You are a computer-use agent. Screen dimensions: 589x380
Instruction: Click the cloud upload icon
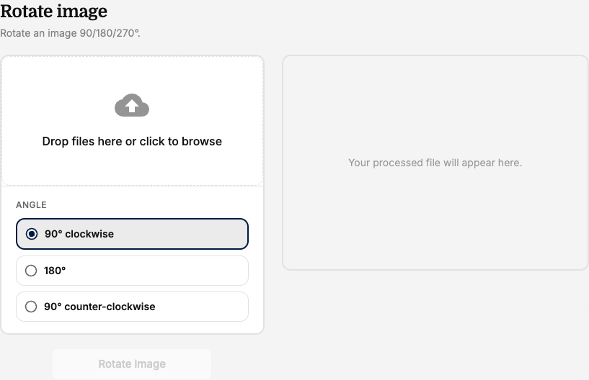(132, 105)
